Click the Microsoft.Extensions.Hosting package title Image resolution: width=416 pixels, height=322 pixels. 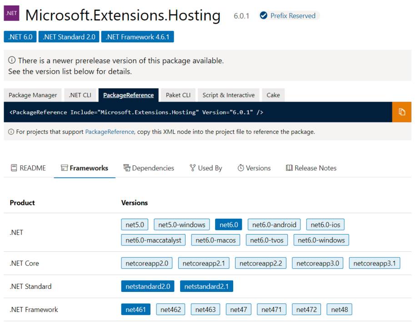pyautogui.click(x=123, y=15)
